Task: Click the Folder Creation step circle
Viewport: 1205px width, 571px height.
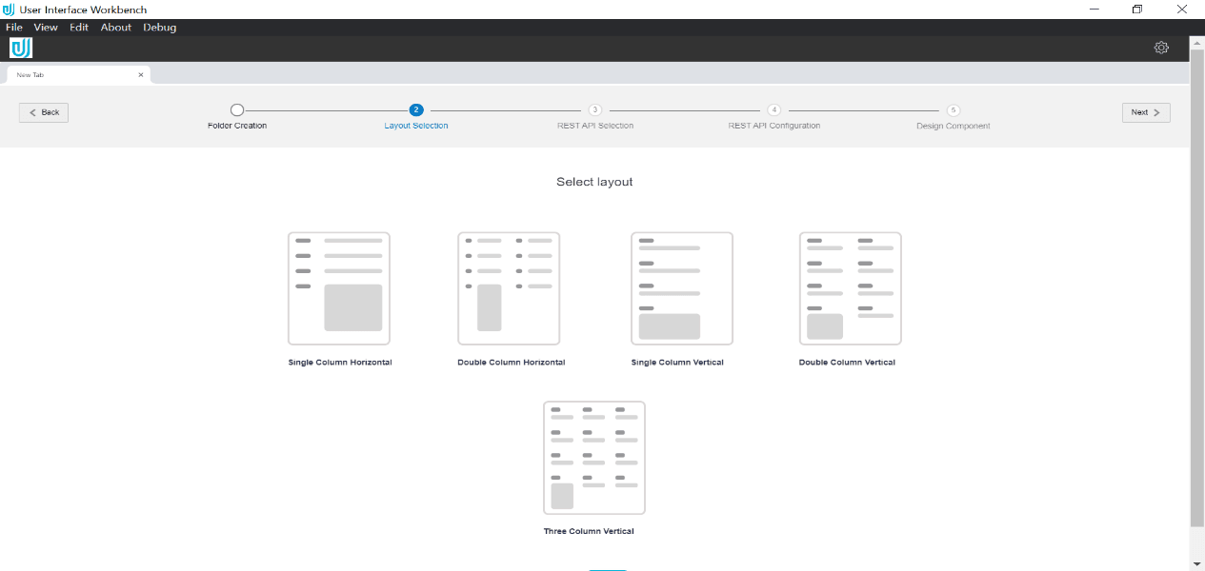Action: tap(237, 109)
